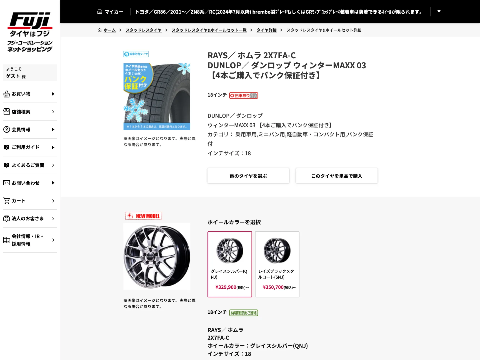Expand the ご利用ガイド submenu arrow
The height and width of the screenshot is (360, 480).
(x=53, y=147)
